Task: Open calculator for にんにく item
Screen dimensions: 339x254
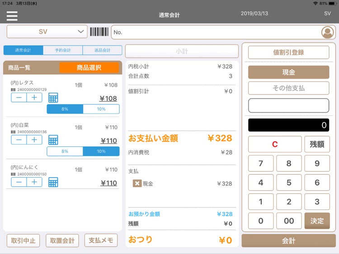Action: click(53, 182)
